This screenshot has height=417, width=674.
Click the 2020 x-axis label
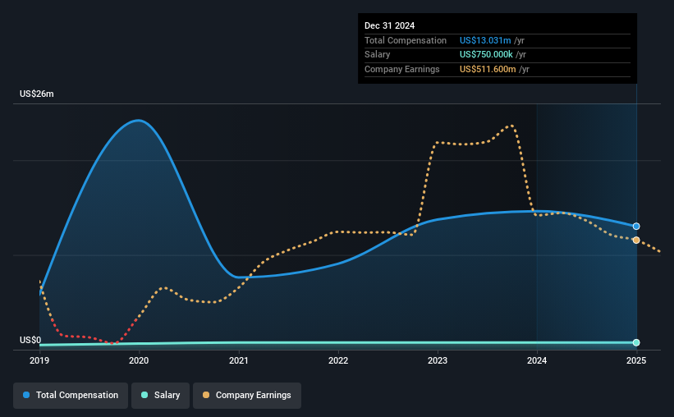[x=139, y=360]
